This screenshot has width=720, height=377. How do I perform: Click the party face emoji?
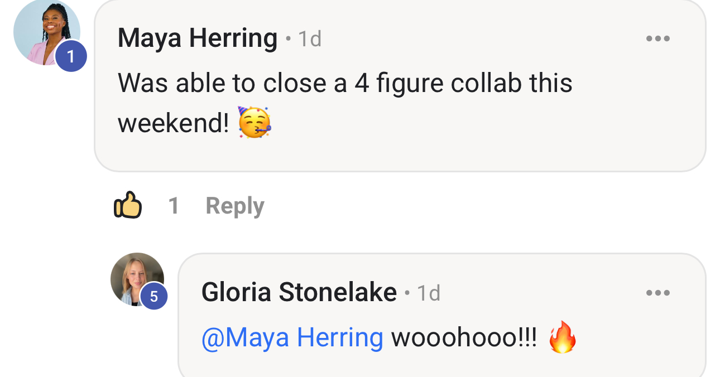pos(255,122)
